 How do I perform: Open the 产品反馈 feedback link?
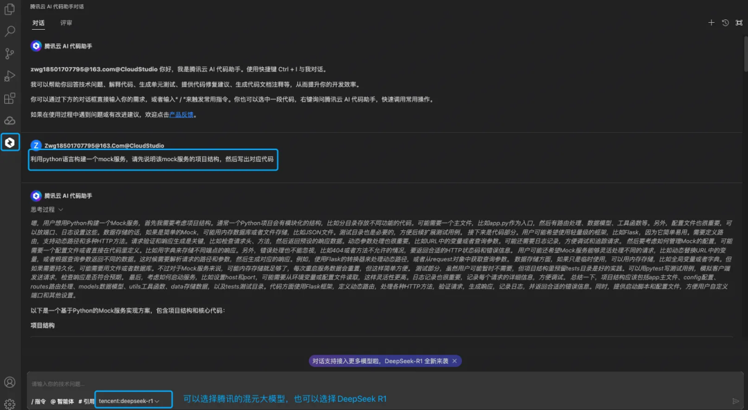[181, 115]
